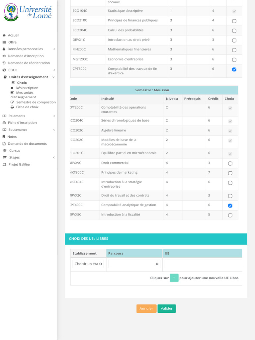Image resolution: width=255 pixels, height=340 pixels.
Task: Click the Accueil home icon
Action: pos(4,35)
